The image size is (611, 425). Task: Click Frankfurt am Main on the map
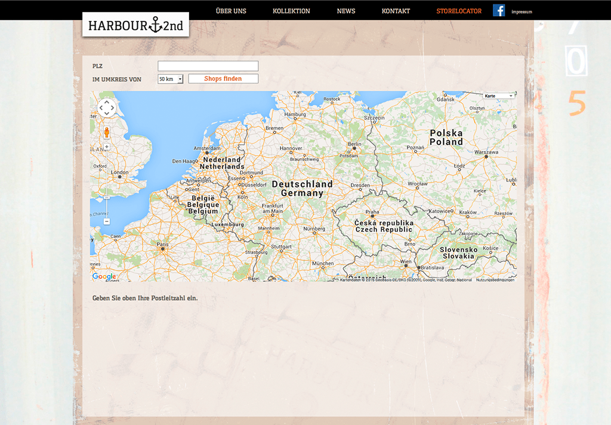[x=272, y=208]
